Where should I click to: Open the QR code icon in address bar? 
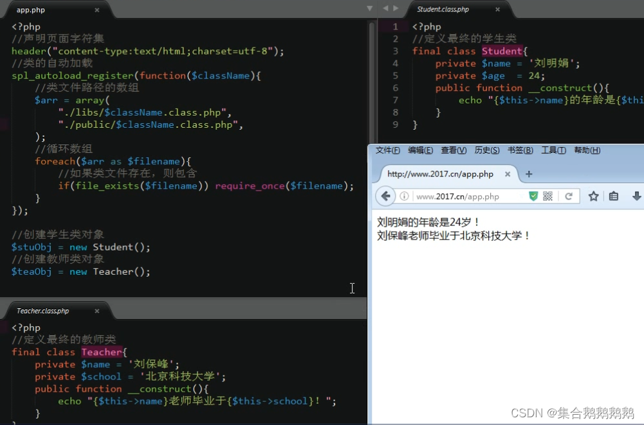coord(547,196)
